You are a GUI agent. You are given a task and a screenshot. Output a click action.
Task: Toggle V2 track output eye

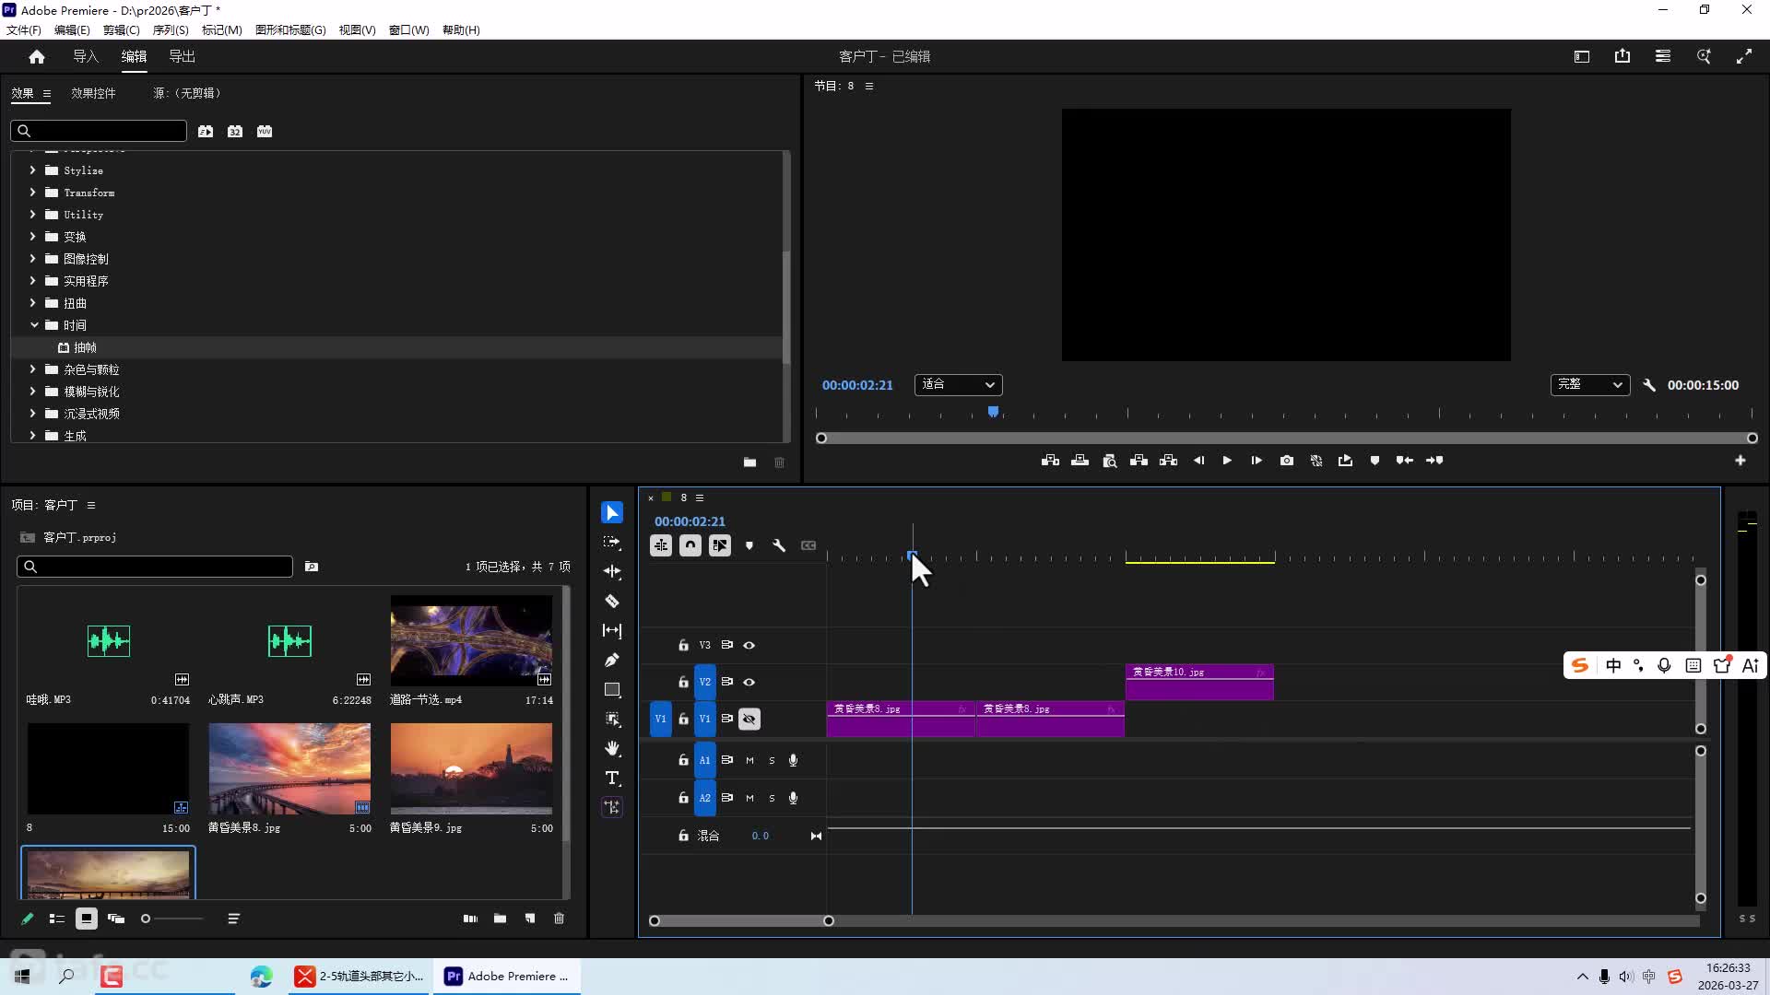(x=749, y=682)
